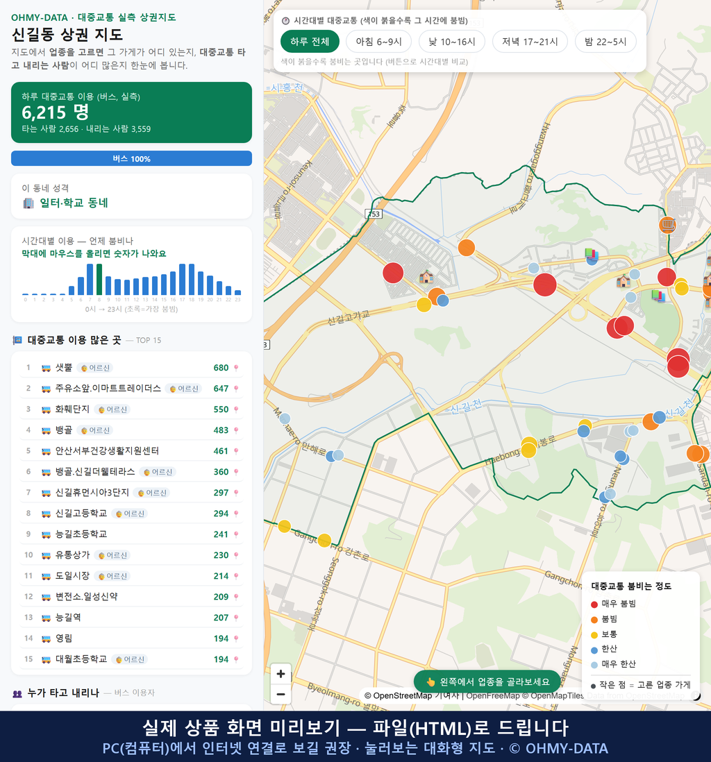The width and height of the screenshot is (711, 762).
Task: Click people icon beside 누가 타고 내리나
Action: (x=17, y=693)
